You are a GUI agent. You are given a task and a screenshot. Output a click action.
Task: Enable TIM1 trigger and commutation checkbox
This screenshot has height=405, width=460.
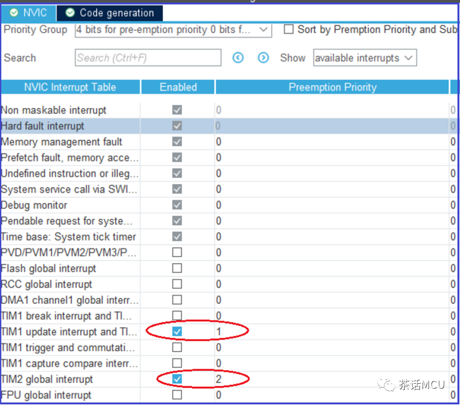[177, 347]
